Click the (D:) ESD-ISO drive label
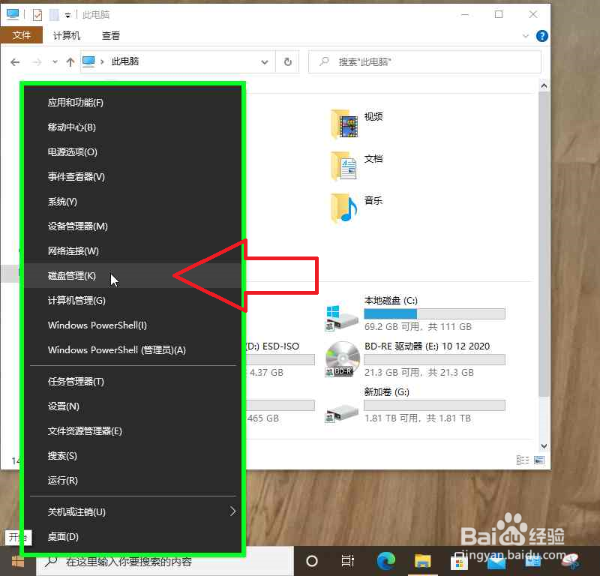This screenshot has height=576, width=600. [x=272, y=346]
